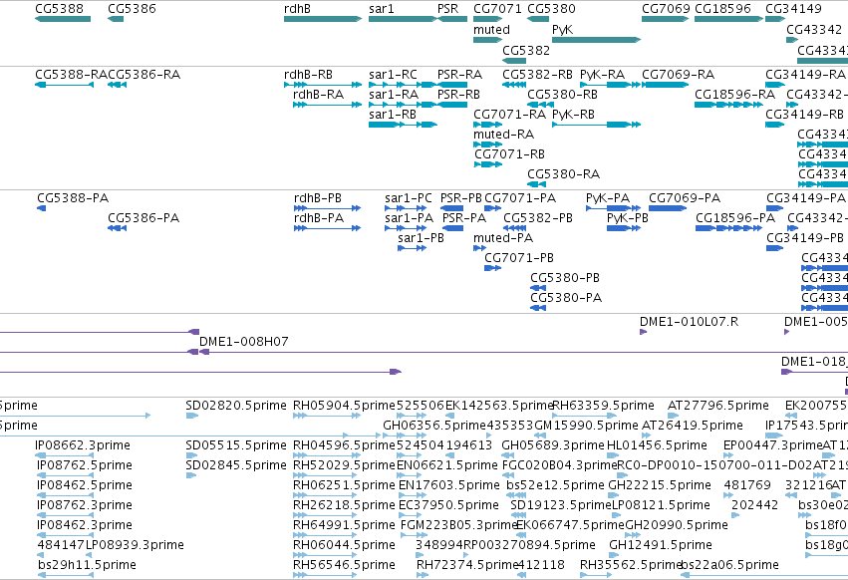Select the CG18596-RA transcript
Image resolution: width=848 pixels, height=580 pixels.
click(729, 105)
